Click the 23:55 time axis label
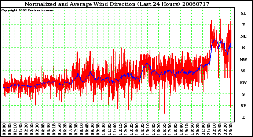Viewport: 253px width, 137px height. pos(231,129)
